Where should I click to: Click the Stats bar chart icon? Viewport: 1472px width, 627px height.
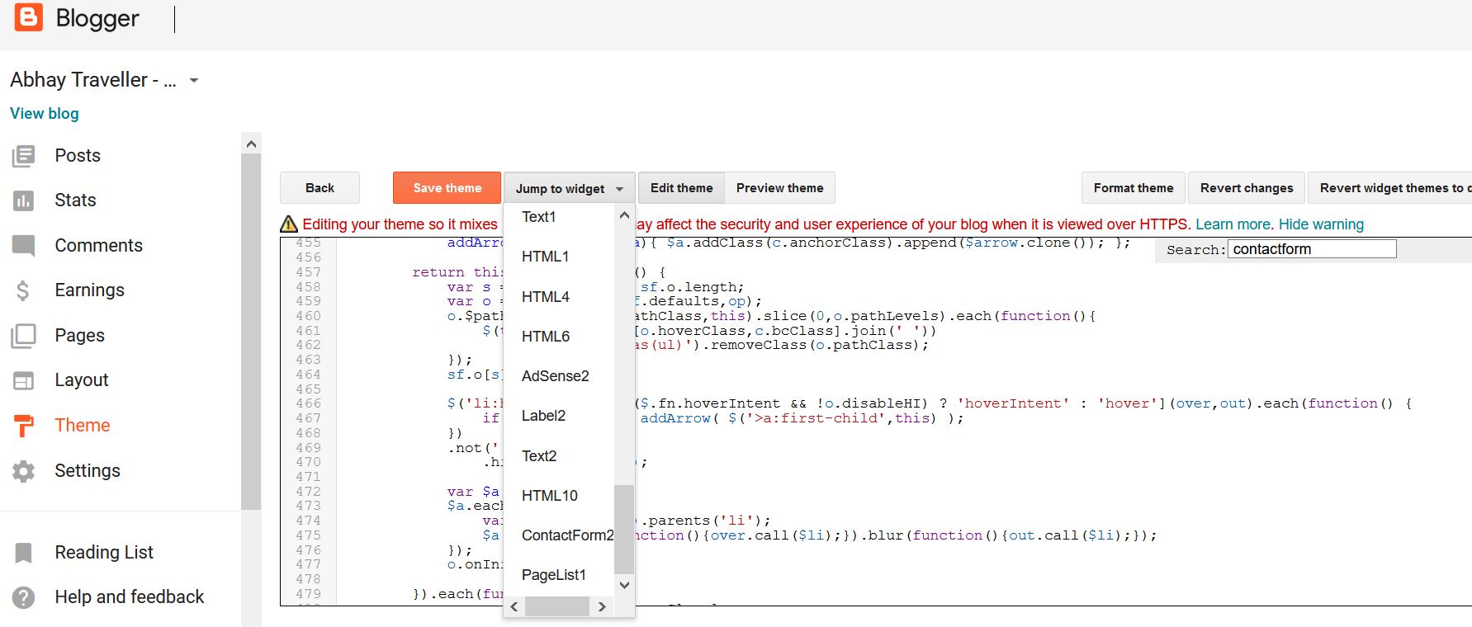(24, 200)
